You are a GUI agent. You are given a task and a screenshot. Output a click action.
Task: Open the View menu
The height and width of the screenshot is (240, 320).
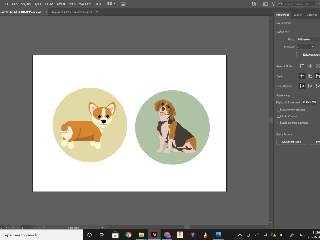[72, 4]
